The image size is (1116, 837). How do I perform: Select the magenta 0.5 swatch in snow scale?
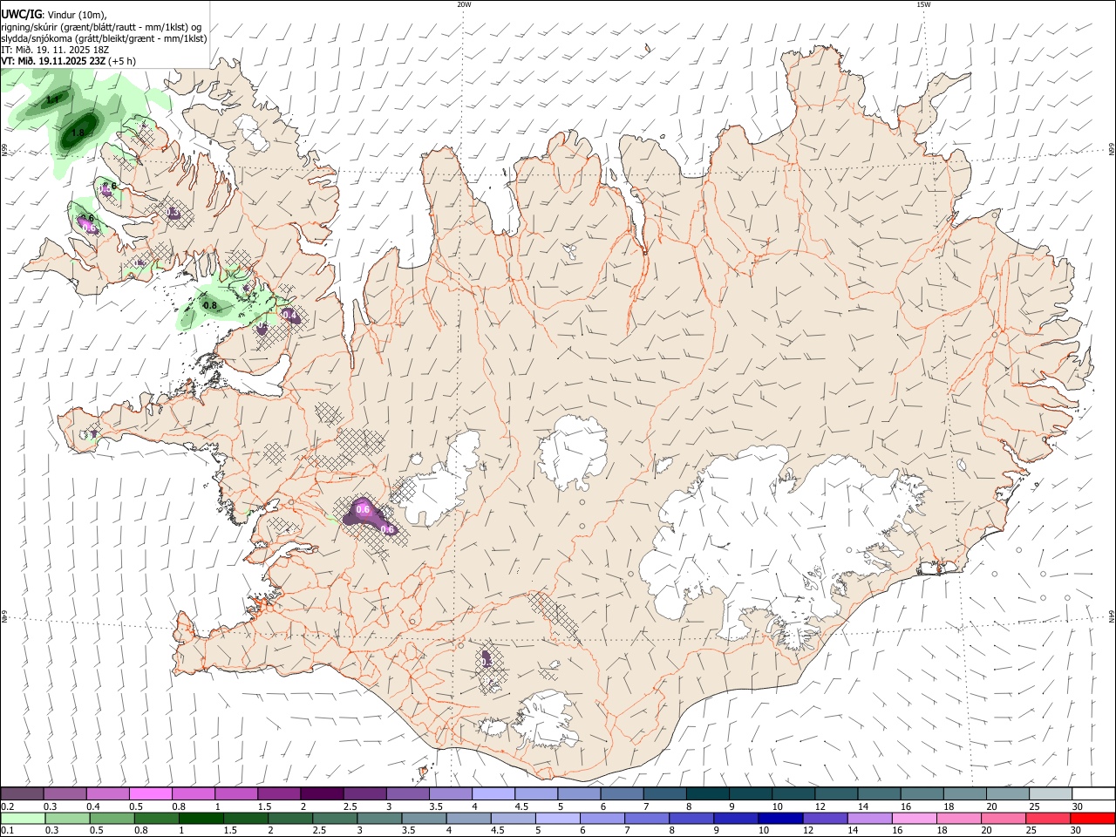click(150, 793)
